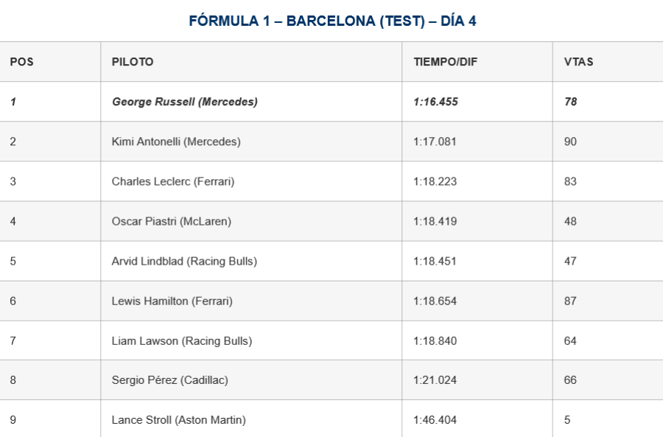Image resolution: width=663 pixels, height=437 pixels.
Task: Select Liam Lawson (Racing Bulls) cell
Action: pos(182,340)
